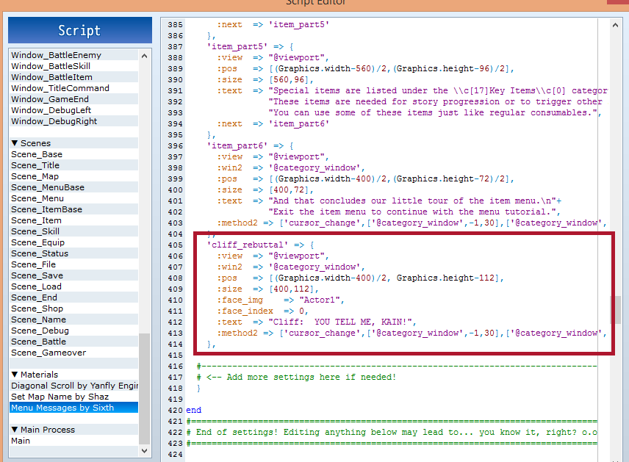The width and height of the screenshot is (629, 462).
Task: Select the Materials section header
Action: click(73, 375)
